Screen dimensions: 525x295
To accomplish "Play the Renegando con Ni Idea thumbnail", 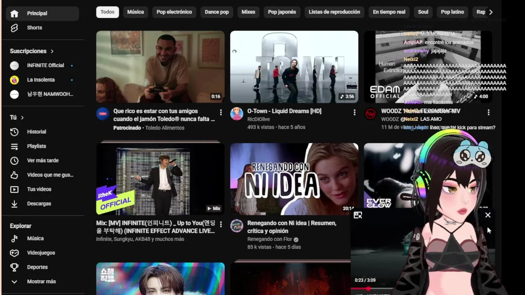I will coord(294,179).
